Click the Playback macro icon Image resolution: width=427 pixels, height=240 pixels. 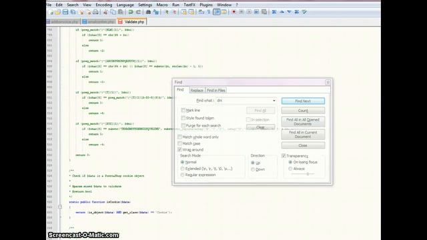tap(249, 12)
